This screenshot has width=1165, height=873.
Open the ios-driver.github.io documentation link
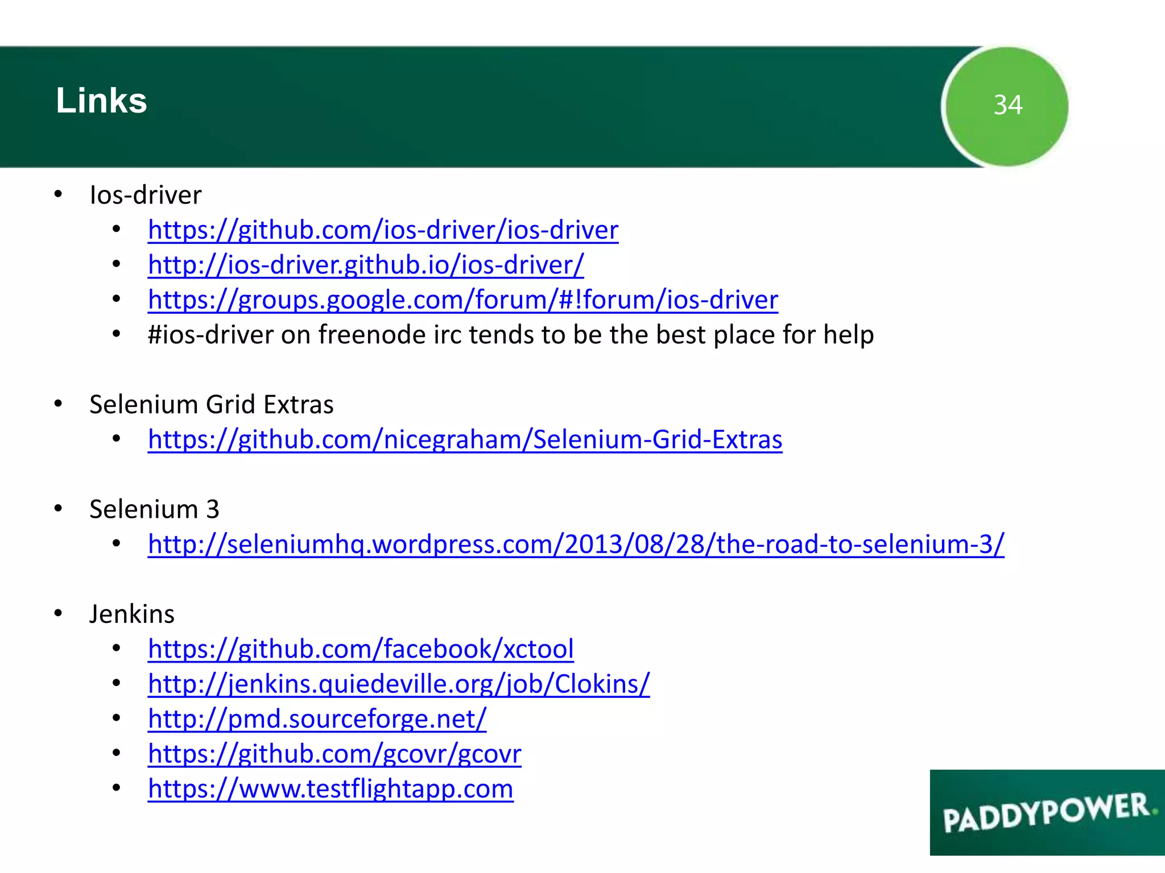coord(365,265)
